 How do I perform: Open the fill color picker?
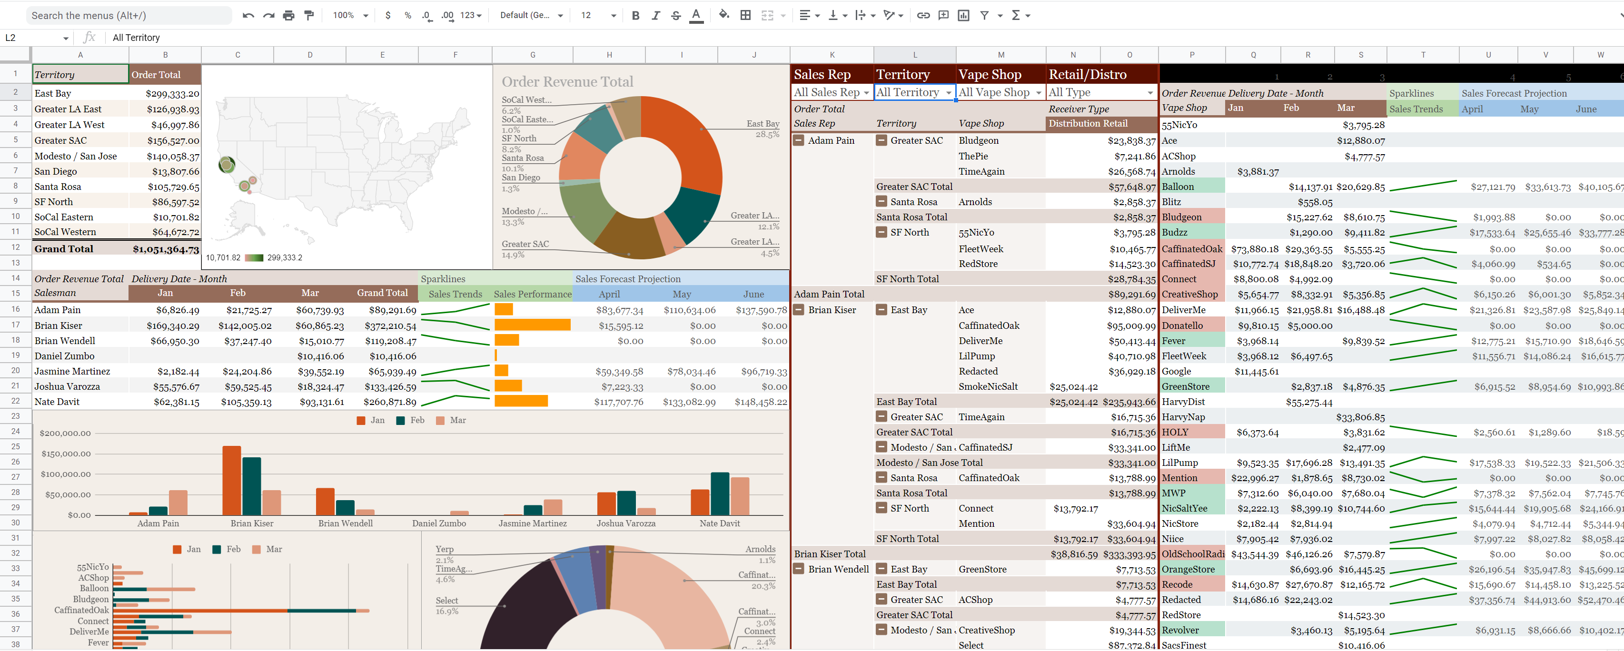[x=724, y=15]
